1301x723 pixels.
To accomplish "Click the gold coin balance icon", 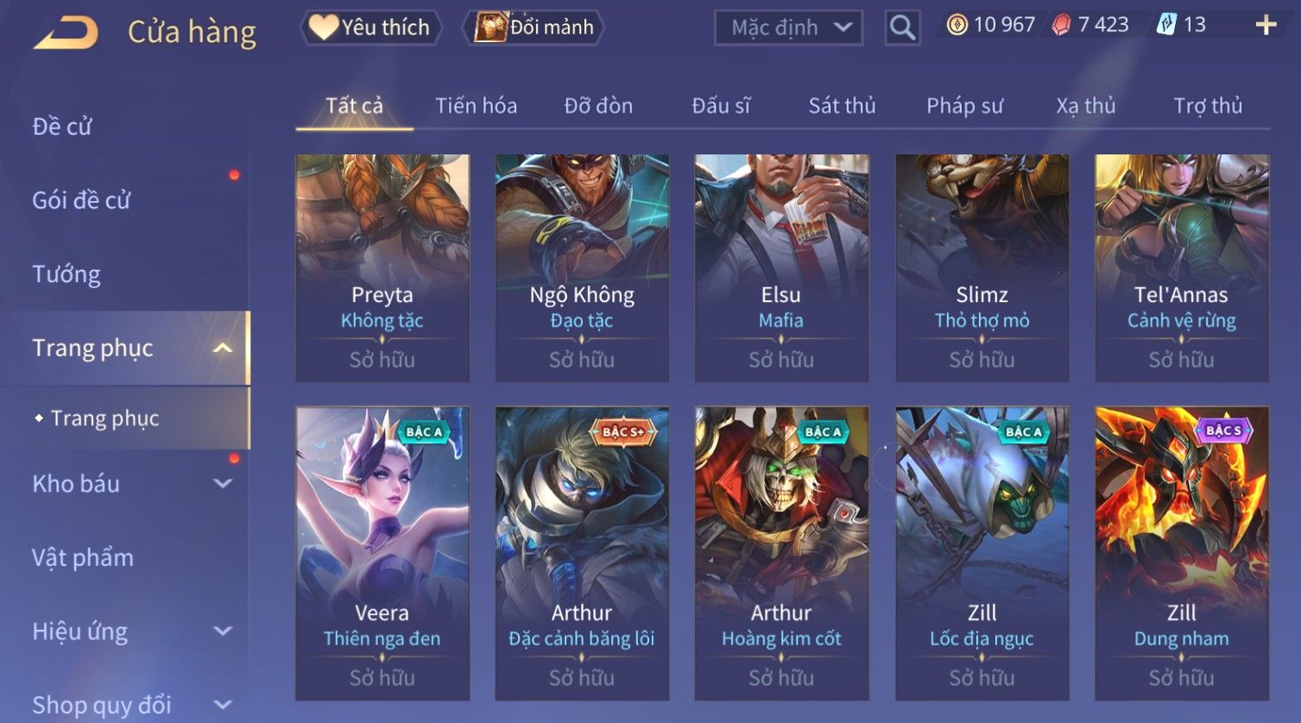I will click(957, 25).
